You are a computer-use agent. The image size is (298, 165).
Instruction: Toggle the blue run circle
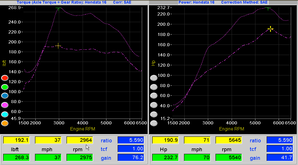coord(5,96)
